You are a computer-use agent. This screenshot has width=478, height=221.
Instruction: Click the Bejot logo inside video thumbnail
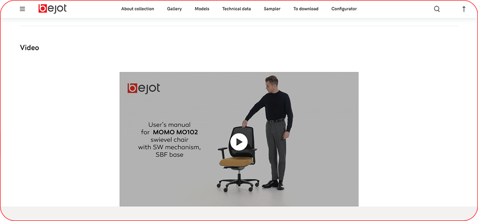tap(143, 88)
